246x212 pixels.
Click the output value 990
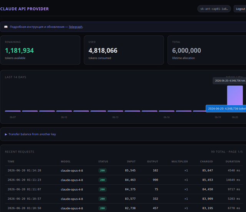155,180
